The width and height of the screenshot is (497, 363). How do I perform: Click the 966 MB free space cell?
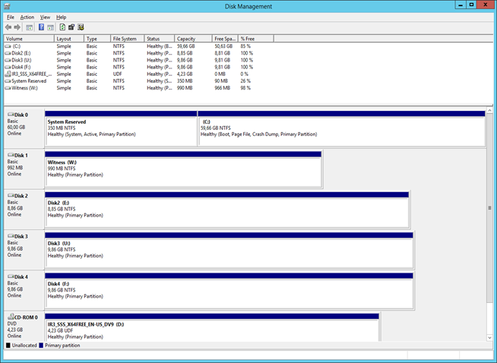point(222,88)
